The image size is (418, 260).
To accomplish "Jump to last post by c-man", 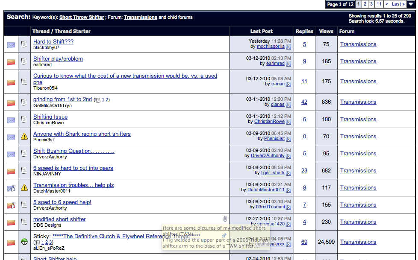I will coord(288,85).
